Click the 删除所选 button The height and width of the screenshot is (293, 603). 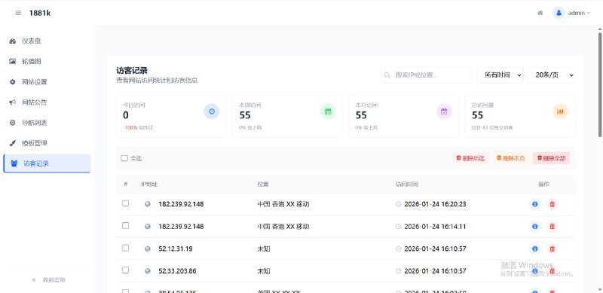(470, 158)
